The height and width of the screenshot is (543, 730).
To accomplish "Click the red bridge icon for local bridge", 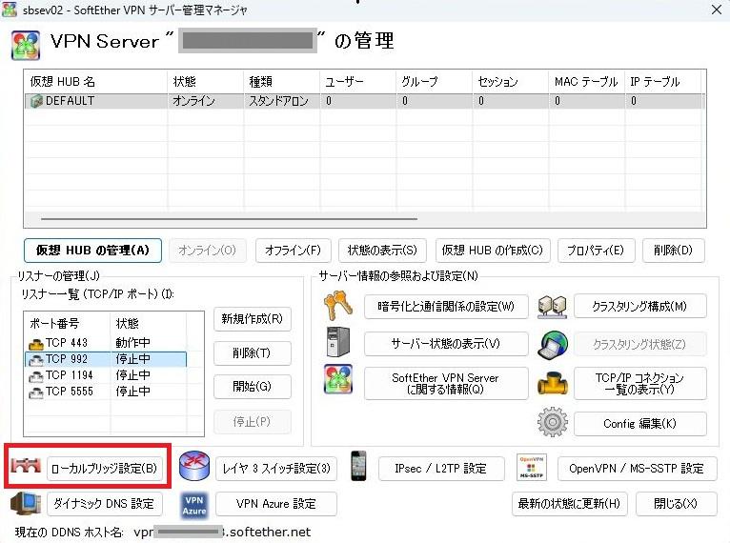I will 26,465.
